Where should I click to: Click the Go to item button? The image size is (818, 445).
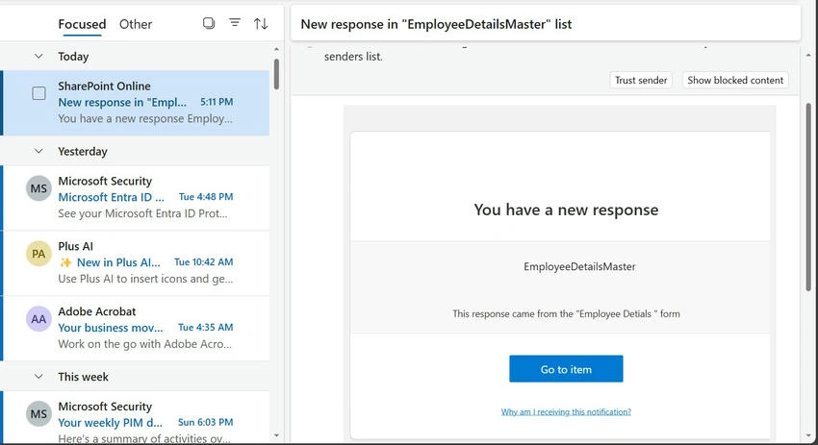pos(566,369)
